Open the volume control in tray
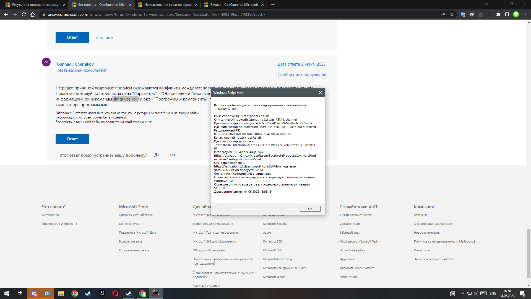This screenshot has height=299, width=531. (476, 293)
